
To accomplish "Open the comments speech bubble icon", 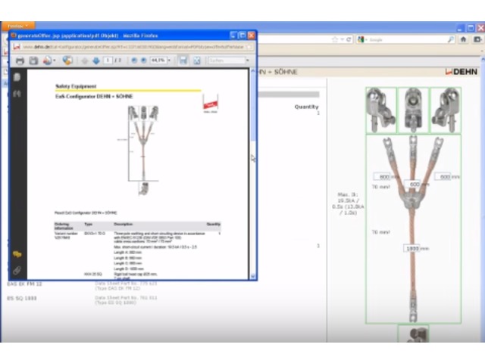I will pos(17,254).
